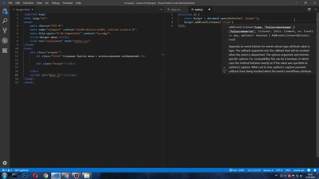The height and width of the screenshot is (179, 319).
Task: Click the taskbar clock and date
Action: 310,176
